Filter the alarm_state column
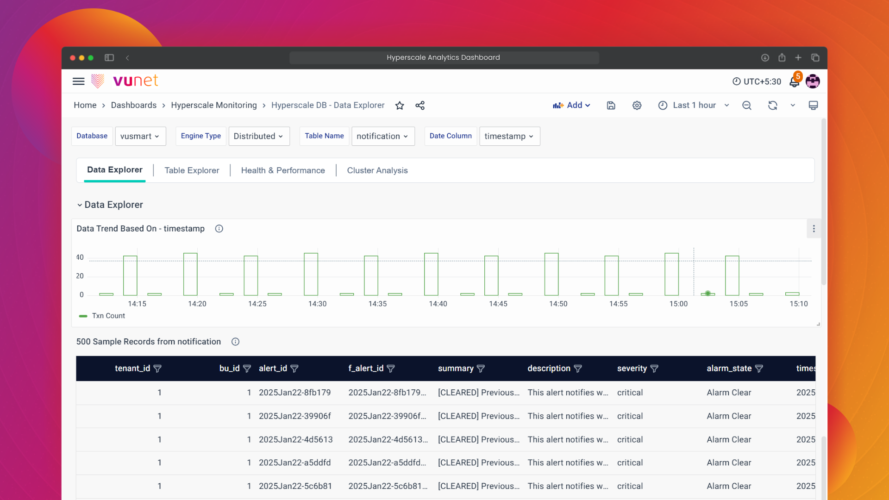The width and height of the screenshot is (889, 500). pyautogui.click(x=759, y=369)
